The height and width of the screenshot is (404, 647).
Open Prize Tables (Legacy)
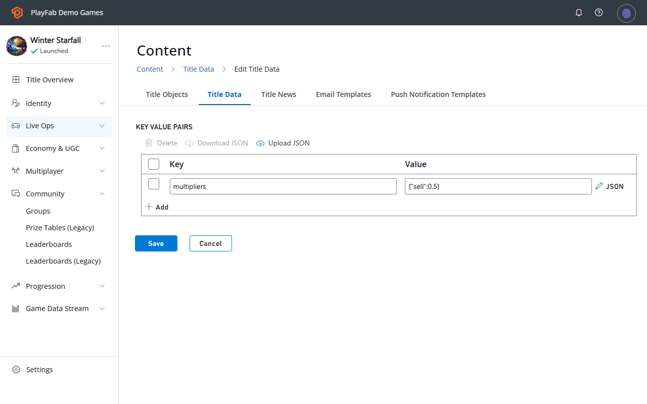pyautogui.click(x=59, y=228)
